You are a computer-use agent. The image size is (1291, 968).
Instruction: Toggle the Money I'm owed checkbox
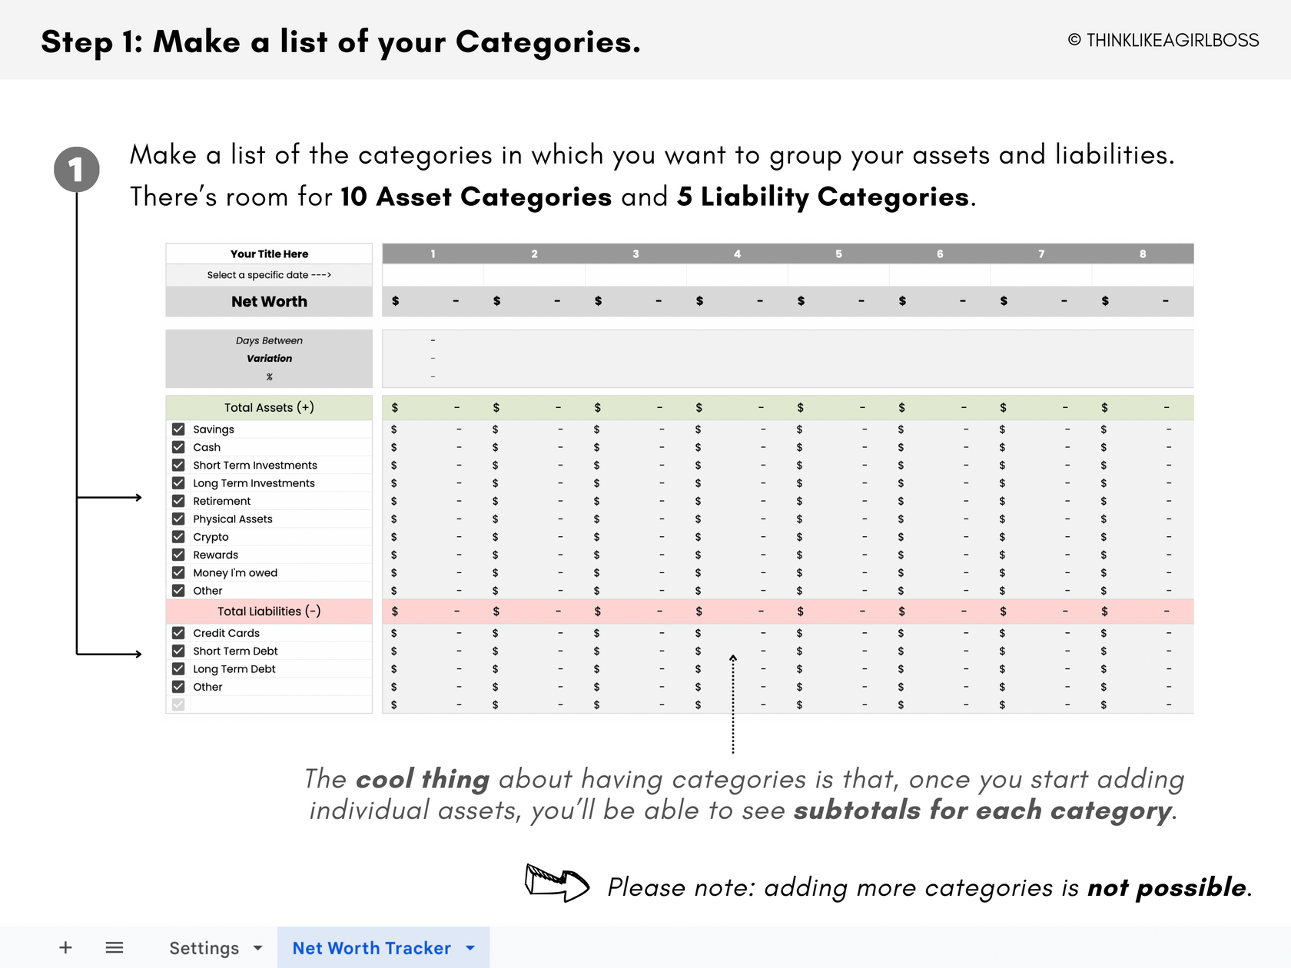click(178, 573)
